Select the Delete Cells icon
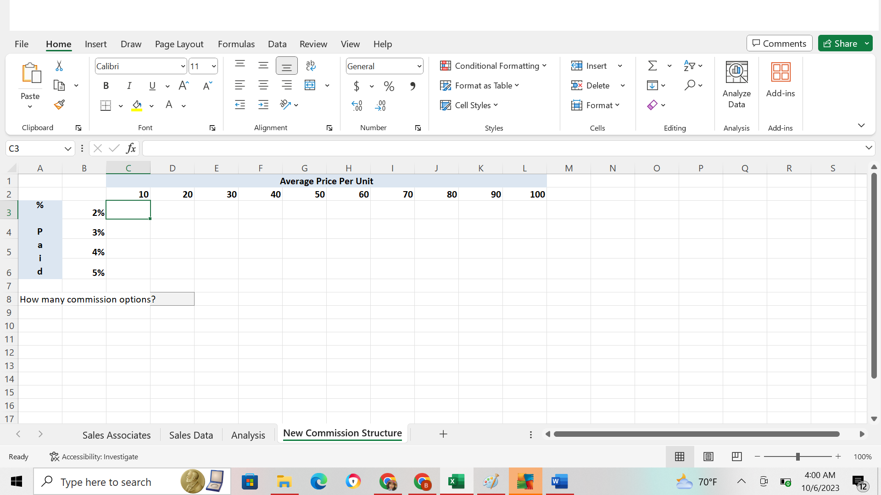 (578, 85)
